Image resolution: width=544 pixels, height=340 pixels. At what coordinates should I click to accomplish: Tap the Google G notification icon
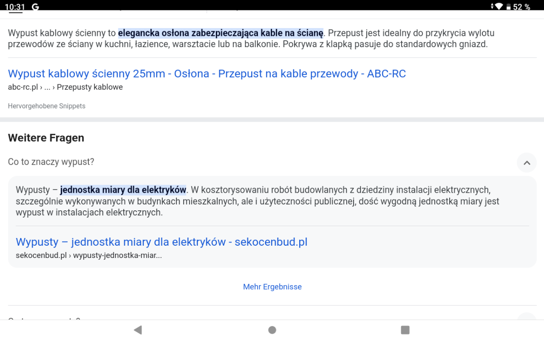tap(35, 6)
